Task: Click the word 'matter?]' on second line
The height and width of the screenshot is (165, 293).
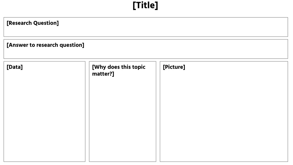Action: coord(103,74)
